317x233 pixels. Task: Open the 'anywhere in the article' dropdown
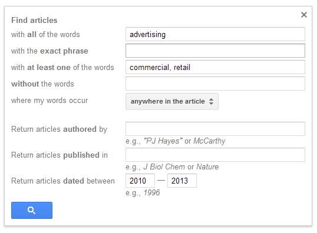click(172, 101)
